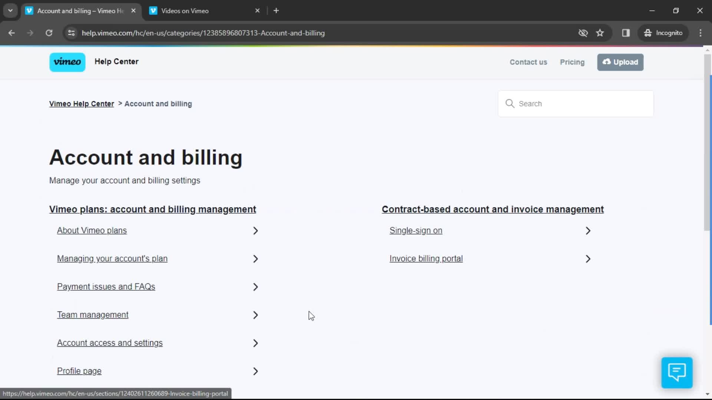Focus the Help Center search field

(x=576, y=104)
